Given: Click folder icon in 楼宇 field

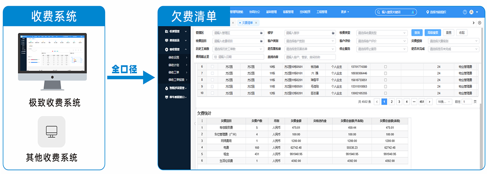Looking at the screenshot, I should click(333, 33).
